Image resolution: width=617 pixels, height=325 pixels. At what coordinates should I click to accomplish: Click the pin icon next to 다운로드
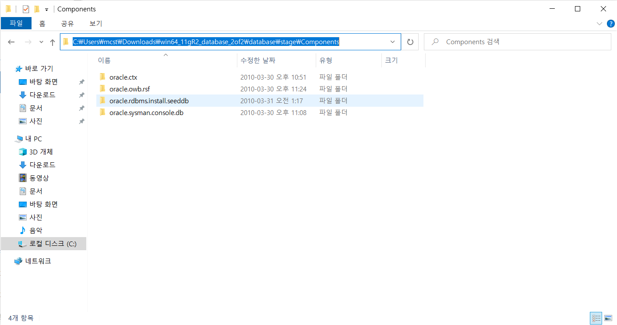point(81,95)
